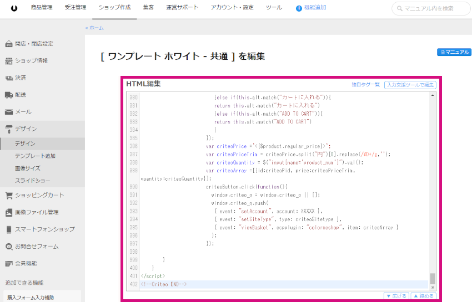
Task: Click the editor scrollbar up arrow
Action: pyautogui.click(x=433, y=95)
